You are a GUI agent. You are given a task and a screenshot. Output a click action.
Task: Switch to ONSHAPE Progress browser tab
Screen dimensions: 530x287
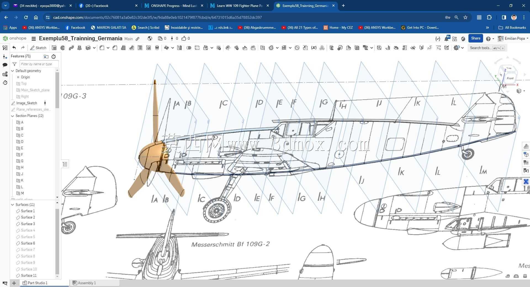coord(174,6)
